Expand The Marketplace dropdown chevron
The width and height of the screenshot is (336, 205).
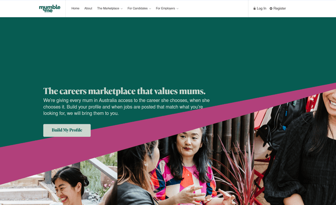(x=121, y=9)
